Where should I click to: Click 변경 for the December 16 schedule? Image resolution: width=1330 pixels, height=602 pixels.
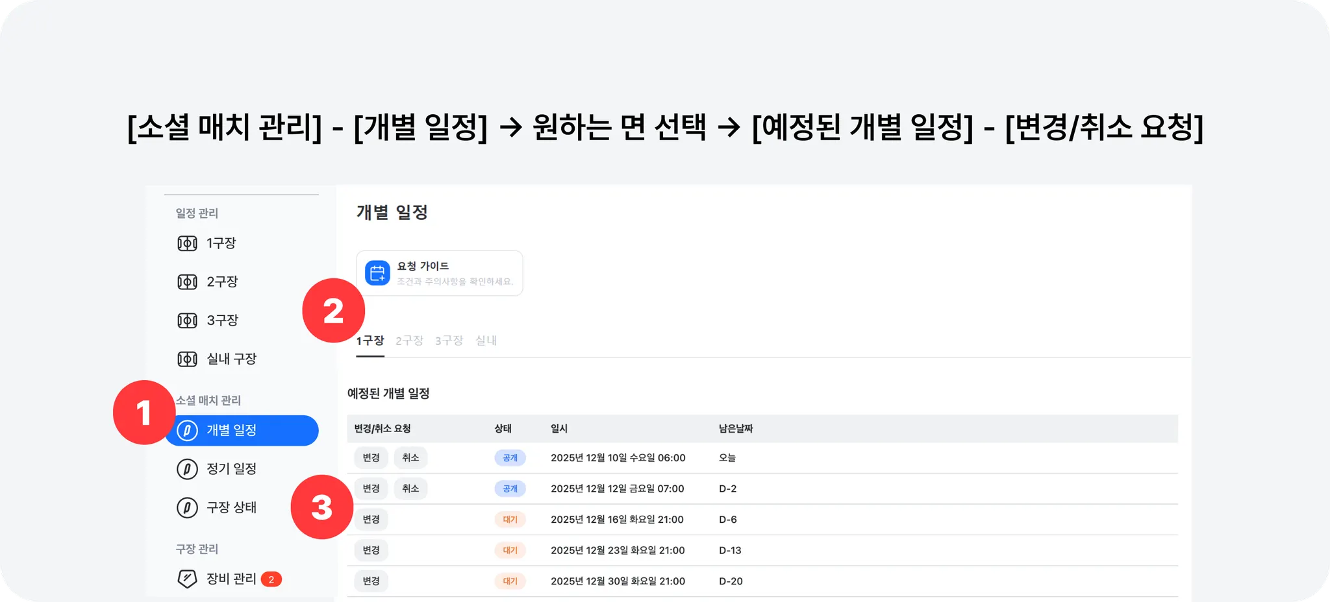(371, 520)
